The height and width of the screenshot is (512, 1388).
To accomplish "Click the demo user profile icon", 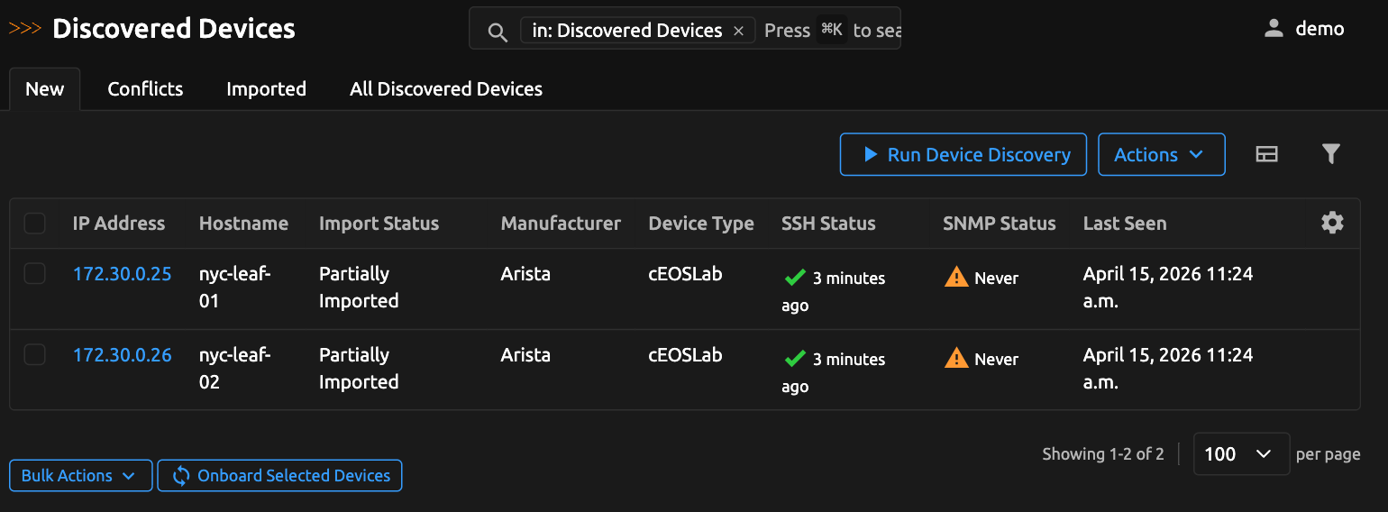I will click(x=1273, y=29).
